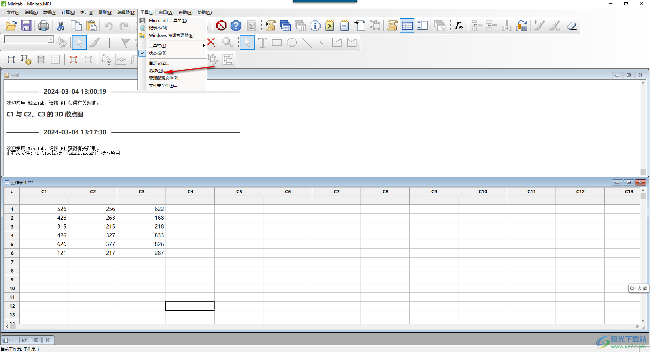Viewport: 650px width, 352px height.
Task: Launch Microsoft 计算器(C) from menu
Action: (x=172, y=21)
